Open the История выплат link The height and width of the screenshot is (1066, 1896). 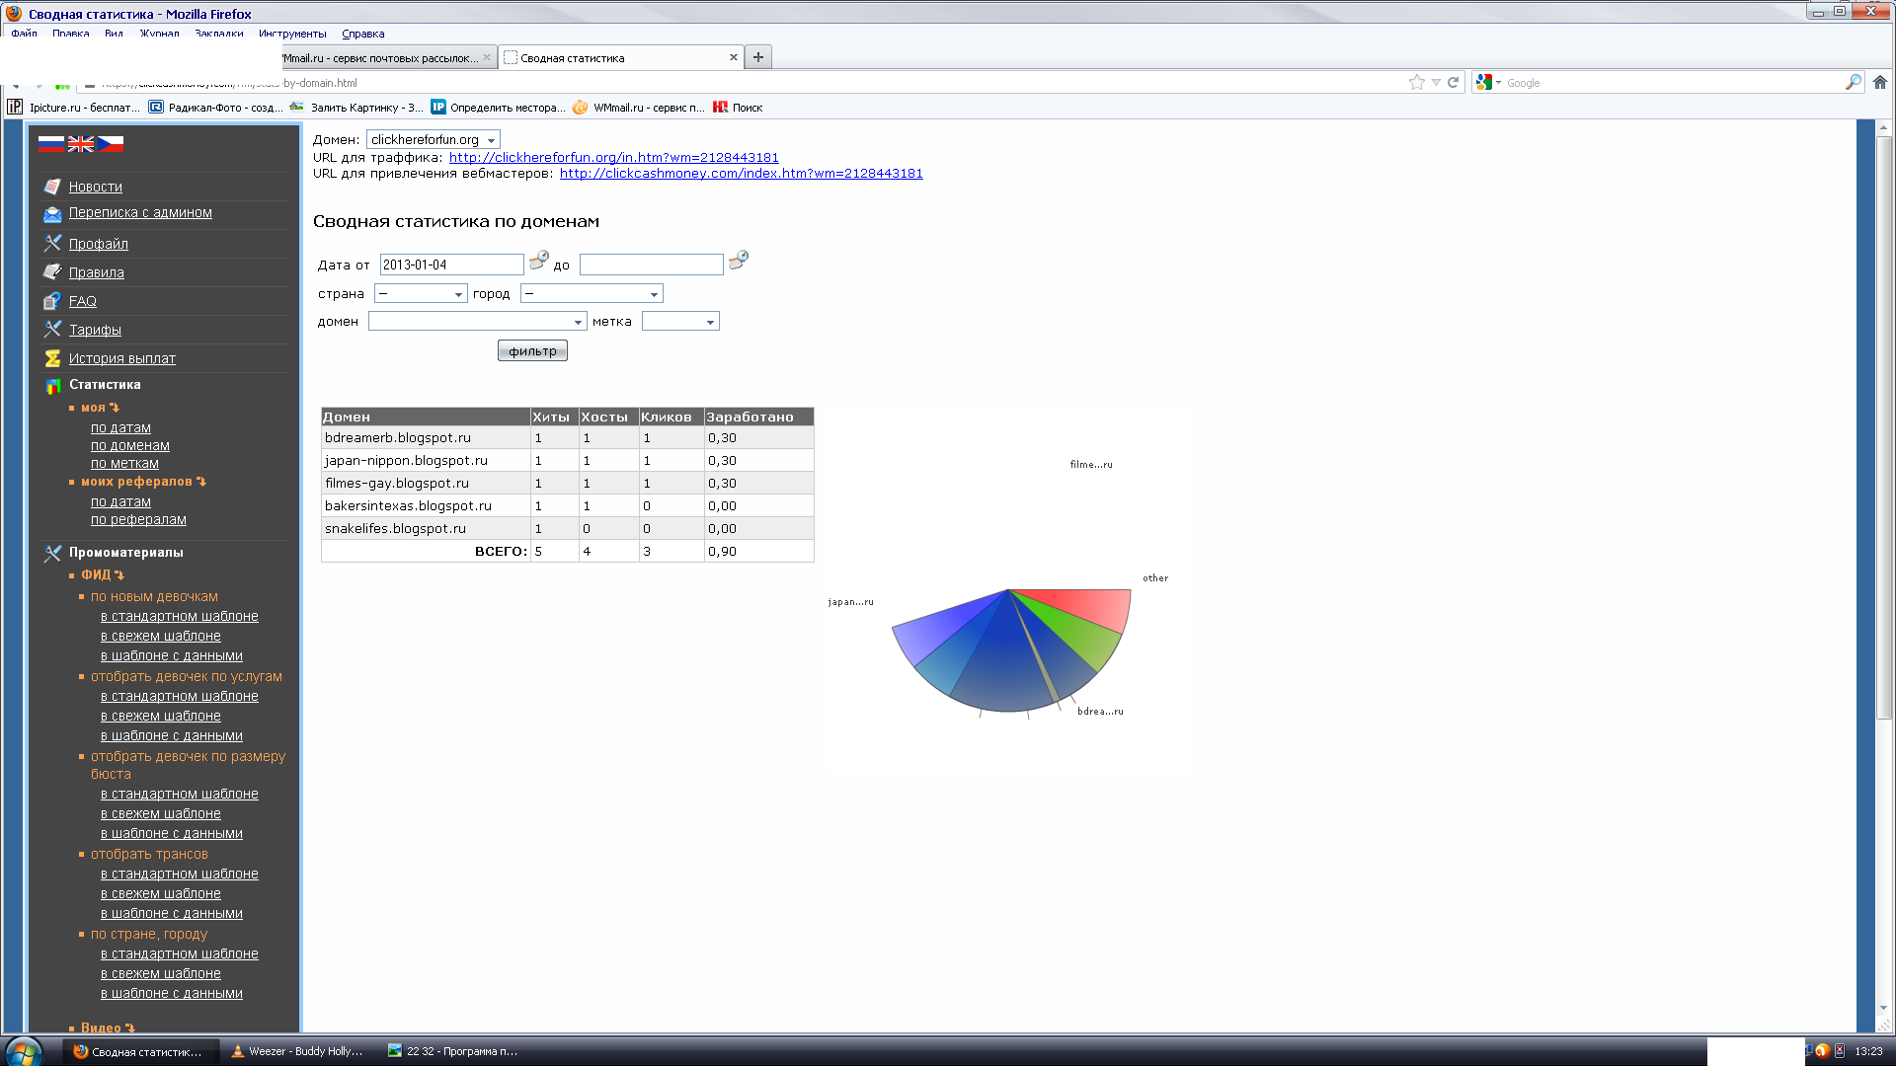tap(122, 358)
